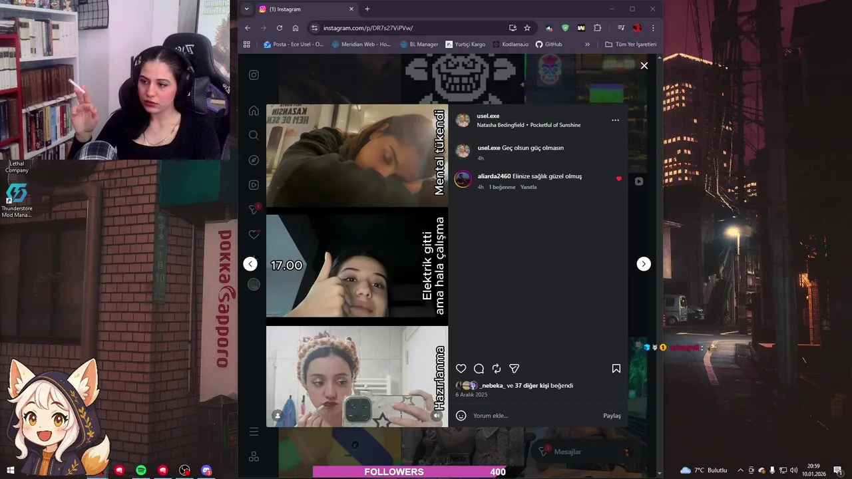Open emoji picker in comment box
The height and width of the screenshot is (479, 852).
click(461, 416)
